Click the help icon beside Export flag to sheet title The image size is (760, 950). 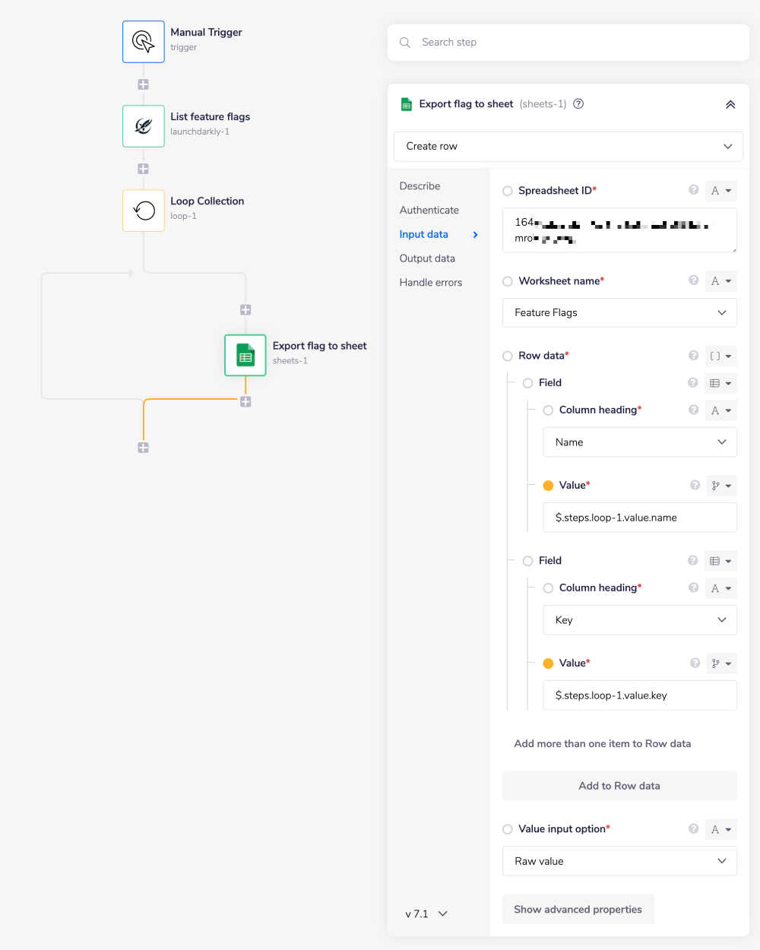[x=578, y=104]
